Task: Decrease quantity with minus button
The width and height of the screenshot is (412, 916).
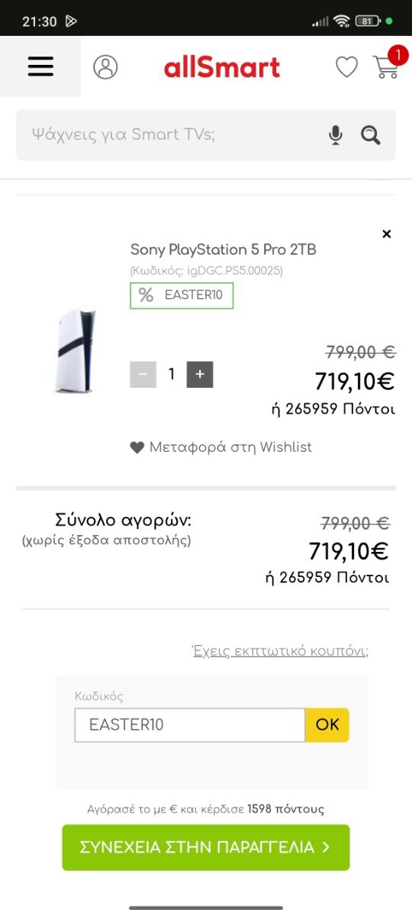Action: (x=143, y=374)
